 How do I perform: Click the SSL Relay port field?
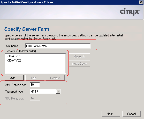35,98
